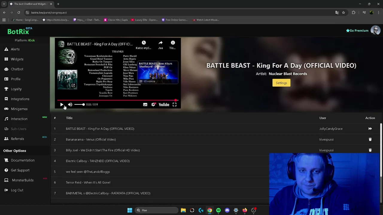Adjust the YouTube volume slider
This screenshot has height=215, width=383.
[x=79, y=105]
